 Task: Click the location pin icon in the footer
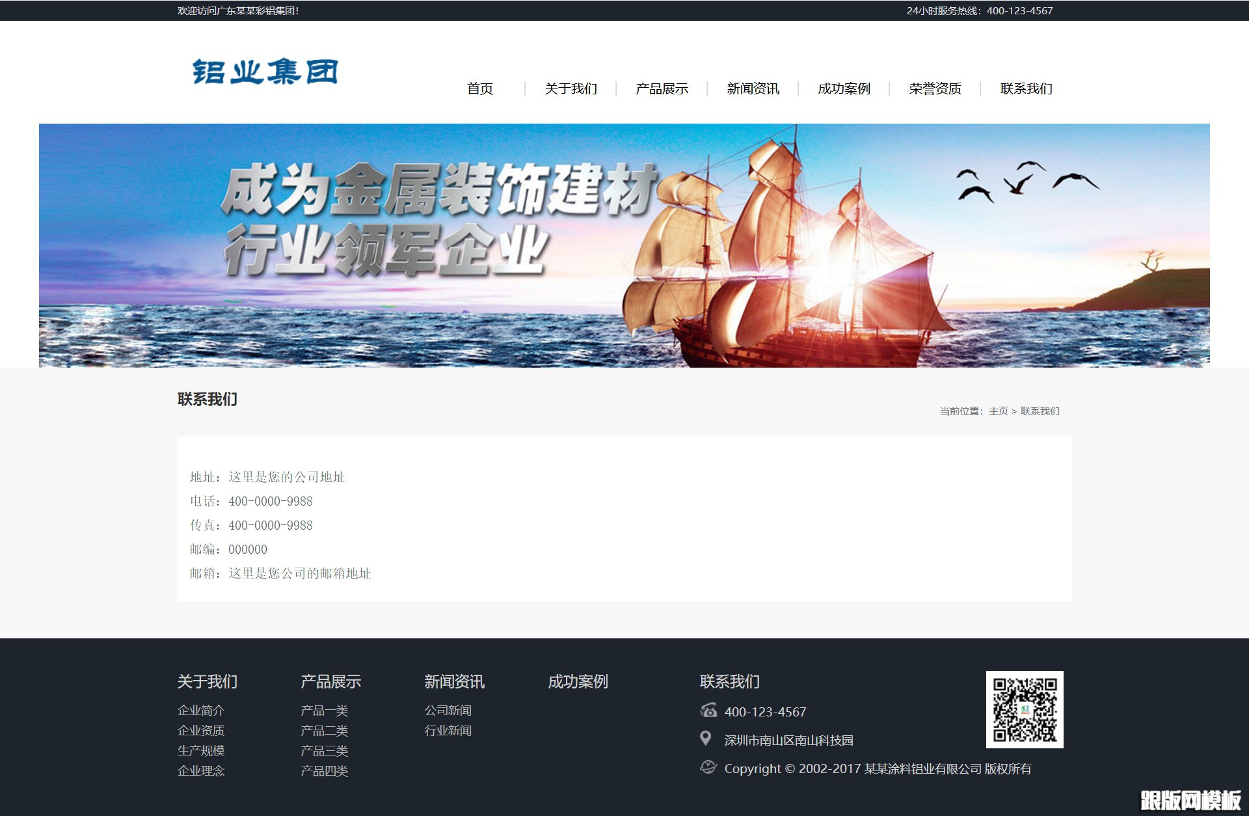[x=706, y=739]
